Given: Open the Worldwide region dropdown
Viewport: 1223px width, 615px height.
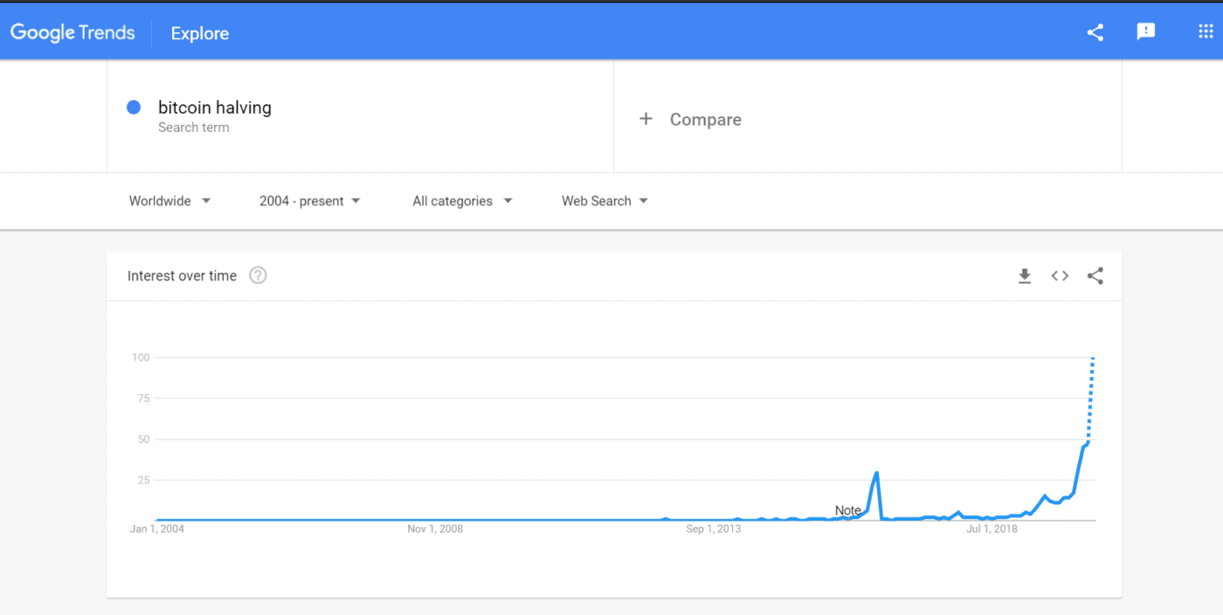Looking at the screenshot, I should [x=169, y=201].
